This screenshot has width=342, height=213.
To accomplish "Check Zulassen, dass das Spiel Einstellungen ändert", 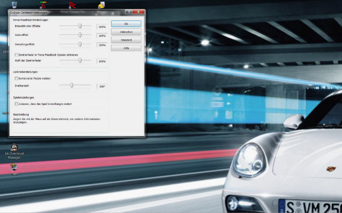I will click(x=16, y=104).
